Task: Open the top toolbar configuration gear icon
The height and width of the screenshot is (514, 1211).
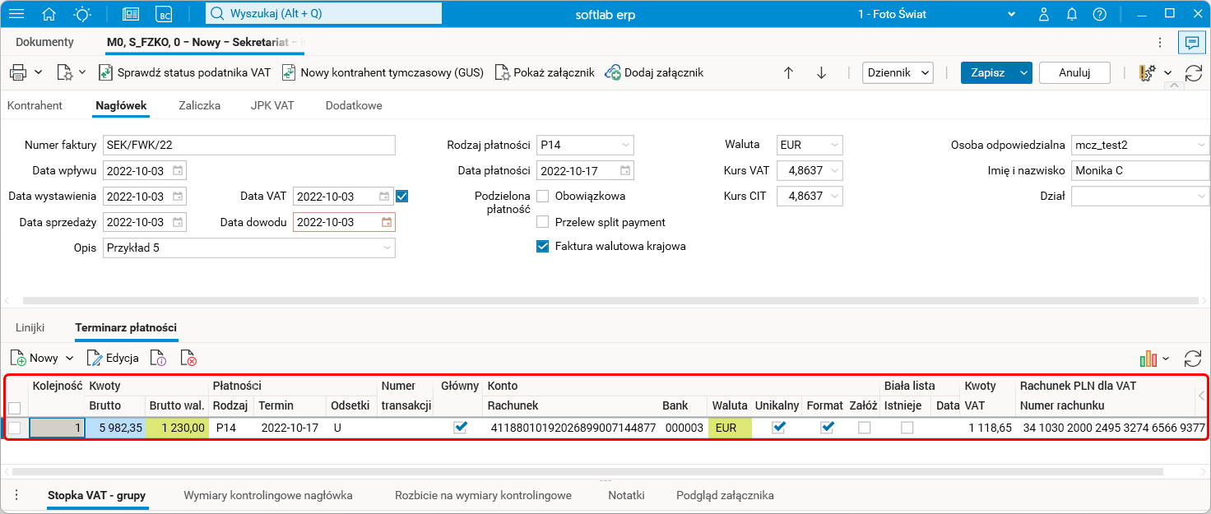Action: 1148,72
